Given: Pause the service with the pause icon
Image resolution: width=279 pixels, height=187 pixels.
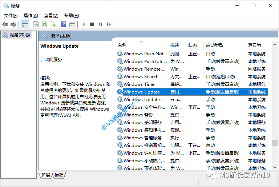Looking at the screenshot, I should point(100,24).
